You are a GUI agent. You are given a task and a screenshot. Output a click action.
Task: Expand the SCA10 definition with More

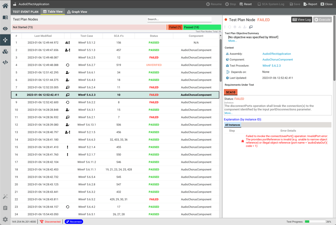pos(228,113)
